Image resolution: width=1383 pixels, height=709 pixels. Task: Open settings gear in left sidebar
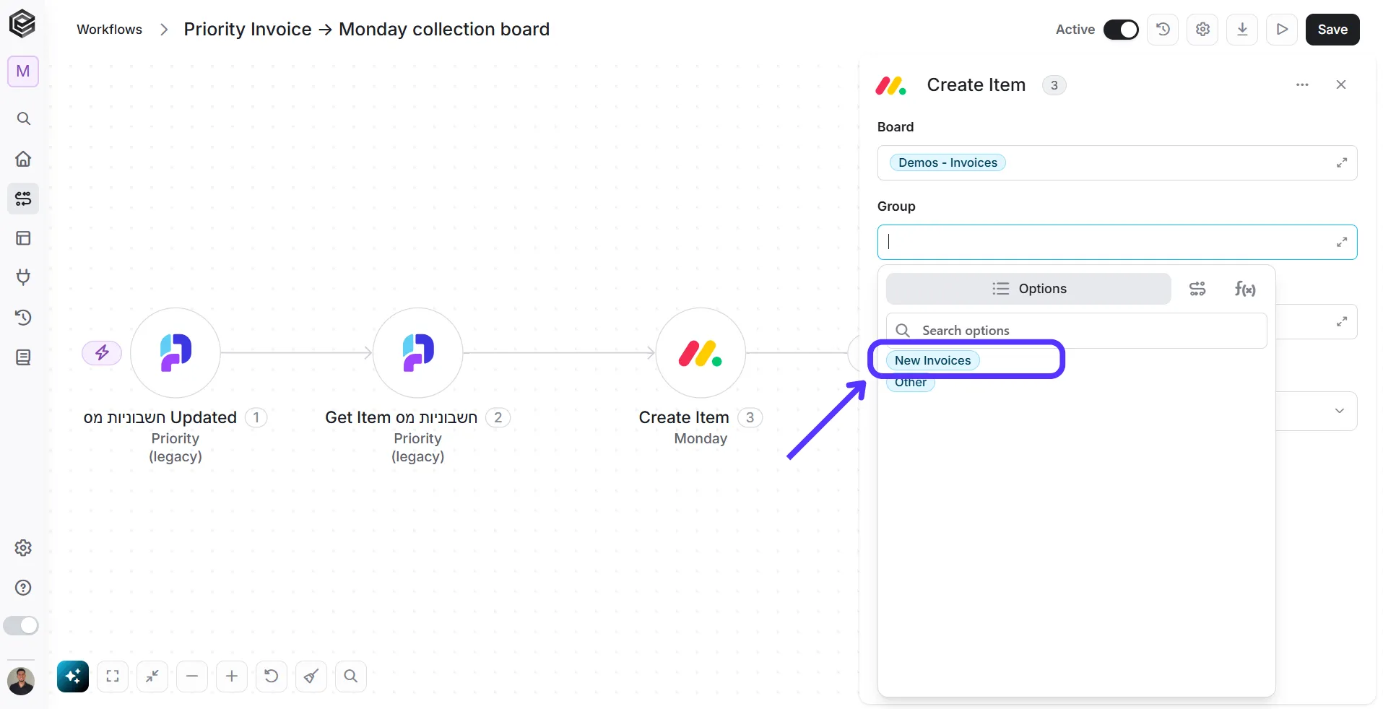(23, 548)
